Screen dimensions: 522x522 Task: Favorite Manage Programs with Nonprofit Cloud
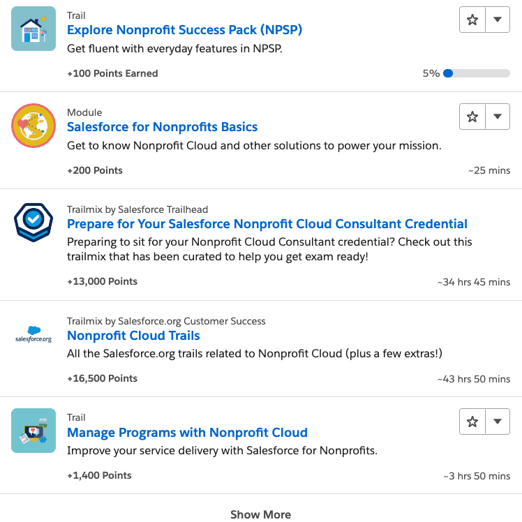point(472,422)
